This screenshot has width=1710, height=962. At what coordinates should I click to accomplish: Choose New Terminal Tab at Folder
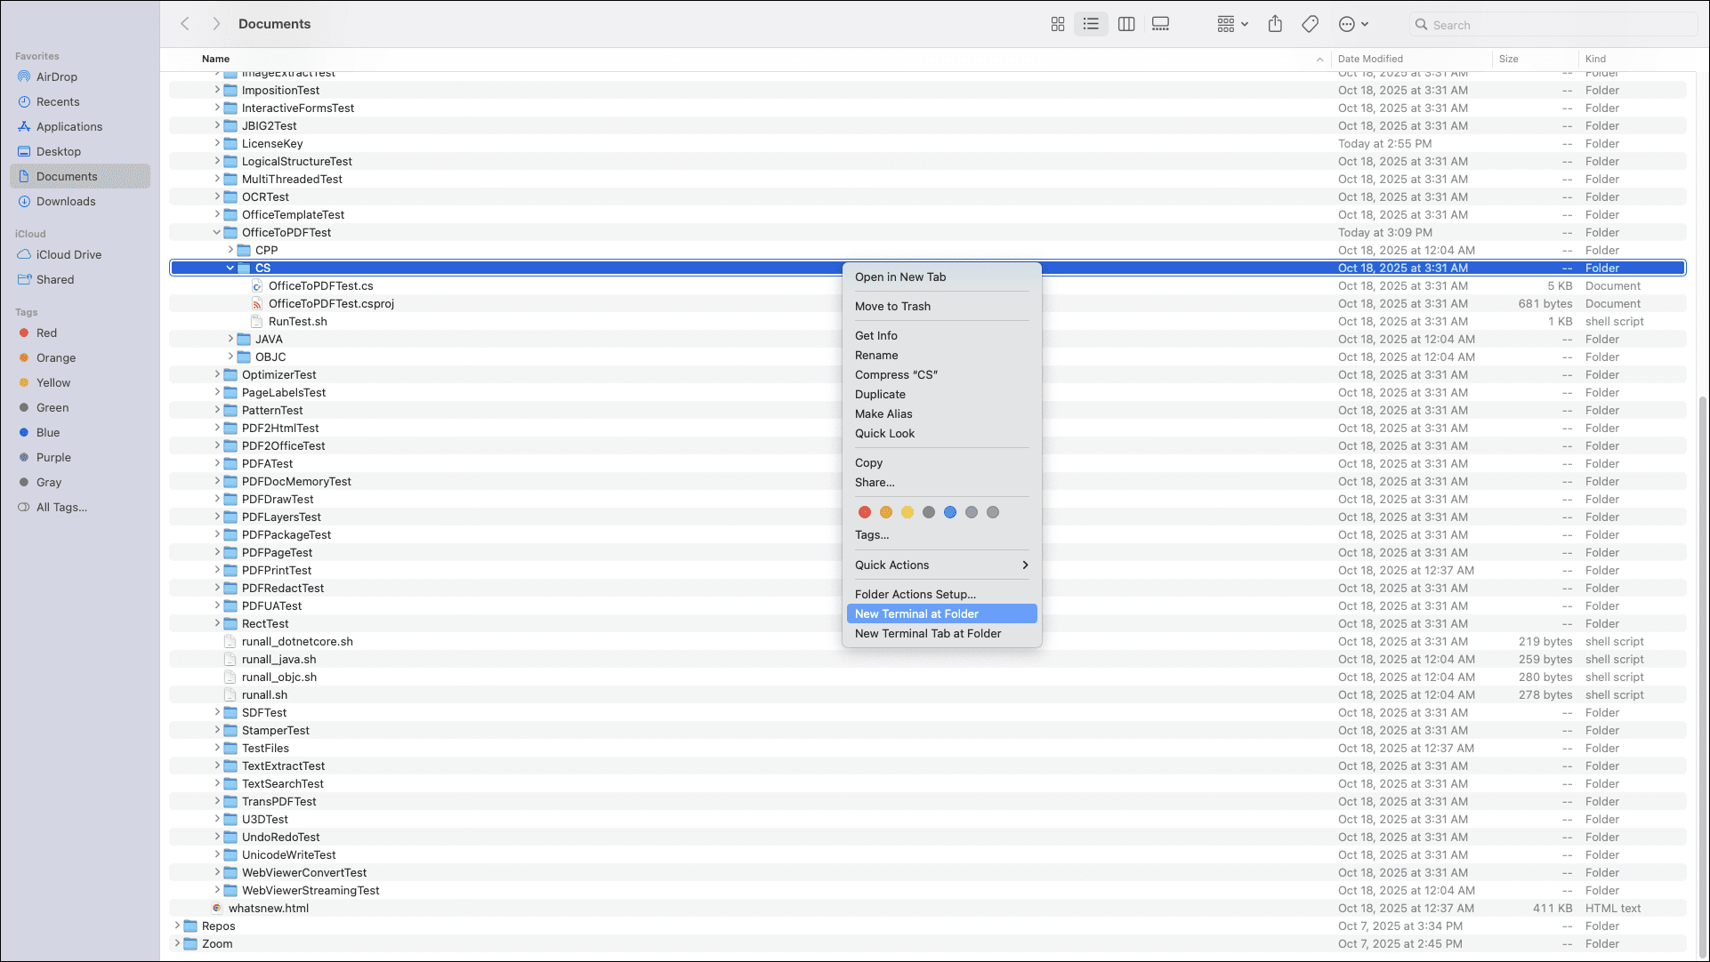pos(927,633)
